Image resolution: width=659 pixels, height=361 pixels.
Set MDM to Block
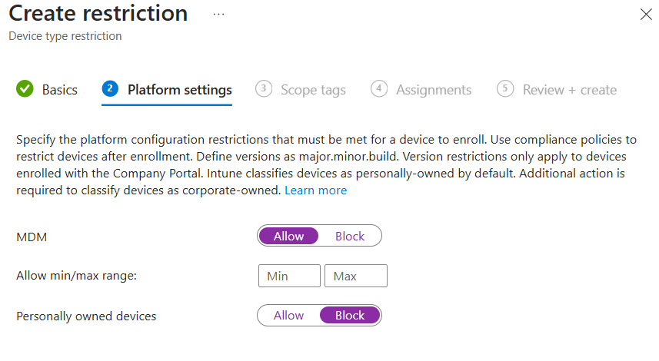click(x=350, y=237)
